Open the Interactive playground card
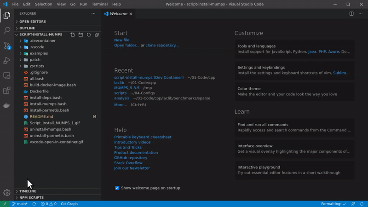Screen dimensions: 368x207 point(294,170)
